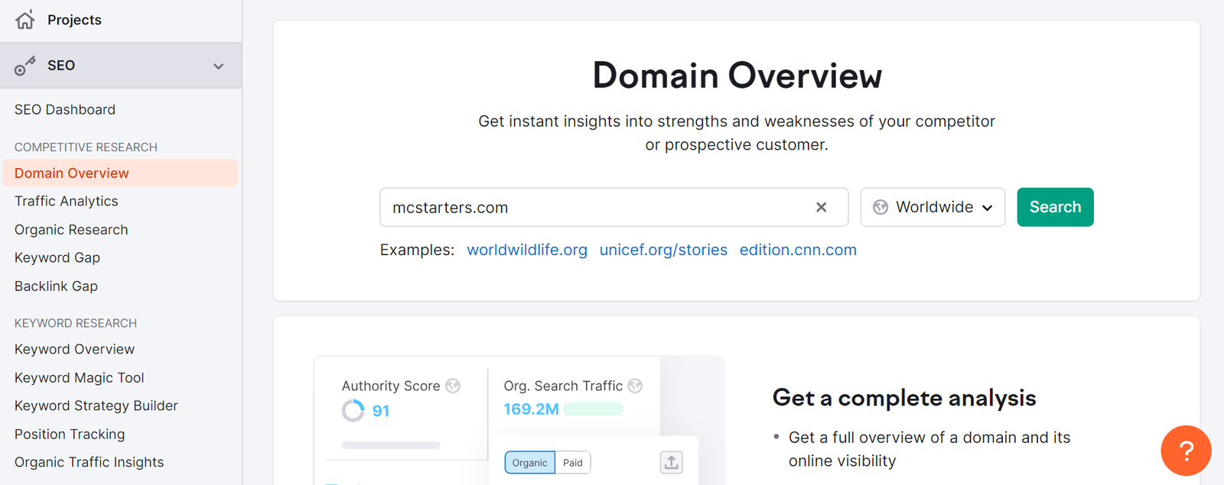
Task: Click the Projects home icon
Action: pyautogui.click(x=24, y=20)
